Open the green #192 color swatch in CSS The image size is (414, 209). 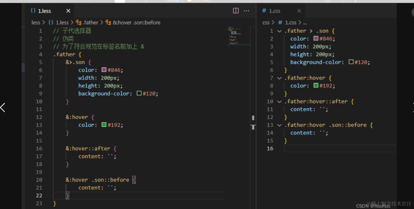[x=316, y=86]
